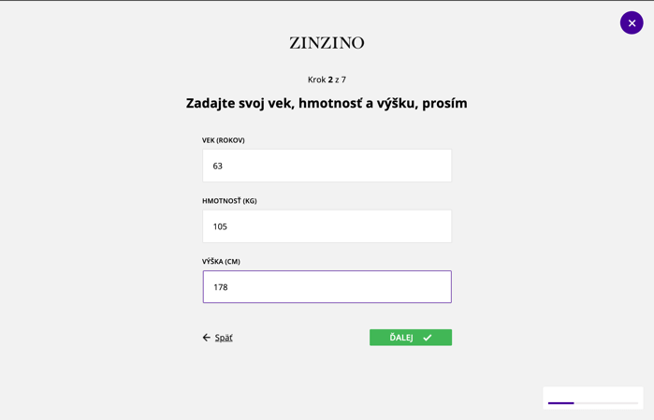Image resolution: width=654 pixels, height=420 pixels.
Task: Focus the Hmotnosť (kg) input field
Action: click(327, 226)
